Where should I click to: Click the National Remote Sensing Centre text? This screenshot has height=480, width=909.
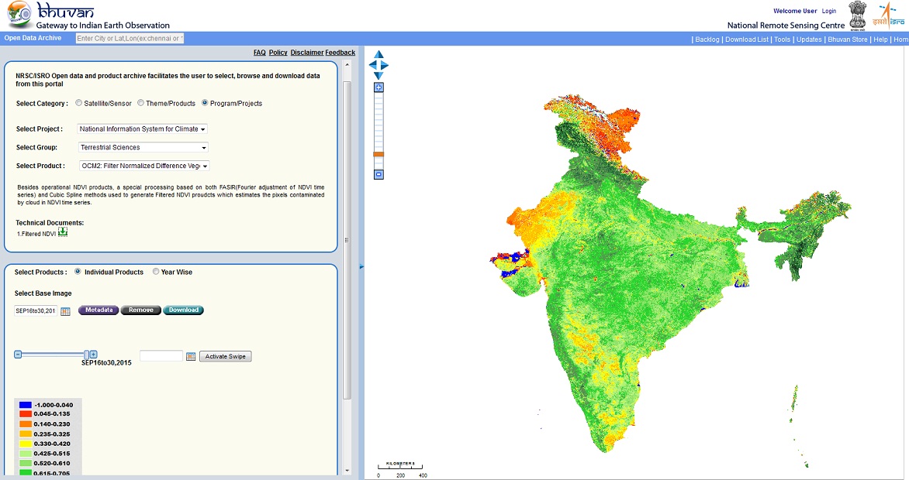coord(786,26)
